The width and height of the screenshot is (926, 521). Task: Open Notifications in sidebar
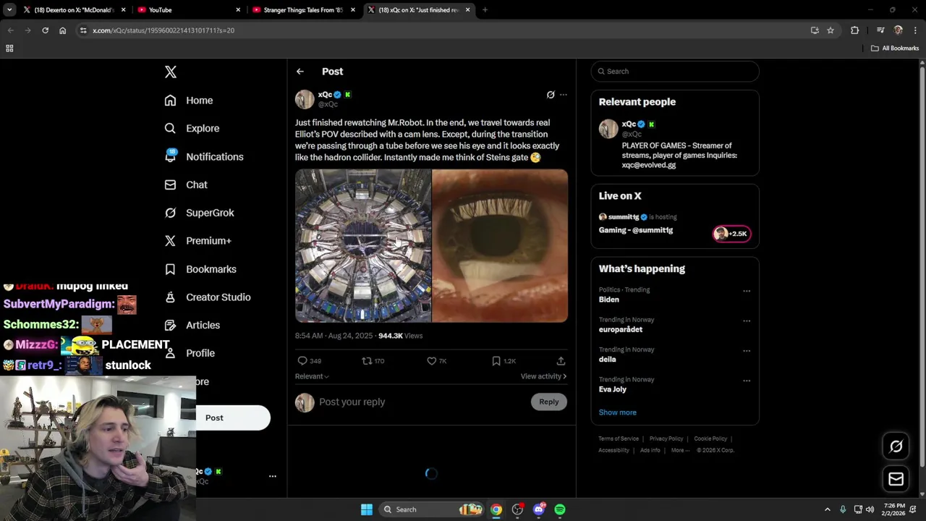click(x=204, y=156)
